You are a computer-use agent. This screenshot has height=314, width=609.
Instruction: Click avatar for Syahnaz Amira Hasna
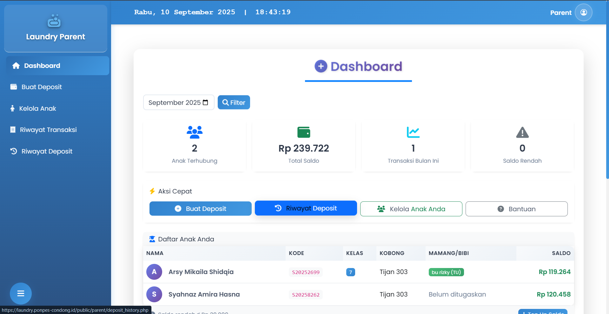[154, 294]
